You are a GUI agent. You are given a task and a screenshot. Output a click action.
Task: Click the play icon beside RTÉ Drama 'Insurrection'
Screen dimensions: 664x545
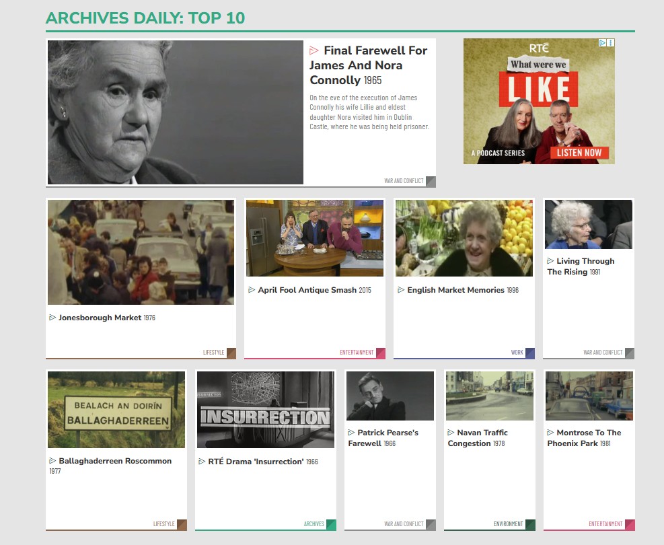click(202, 462)
